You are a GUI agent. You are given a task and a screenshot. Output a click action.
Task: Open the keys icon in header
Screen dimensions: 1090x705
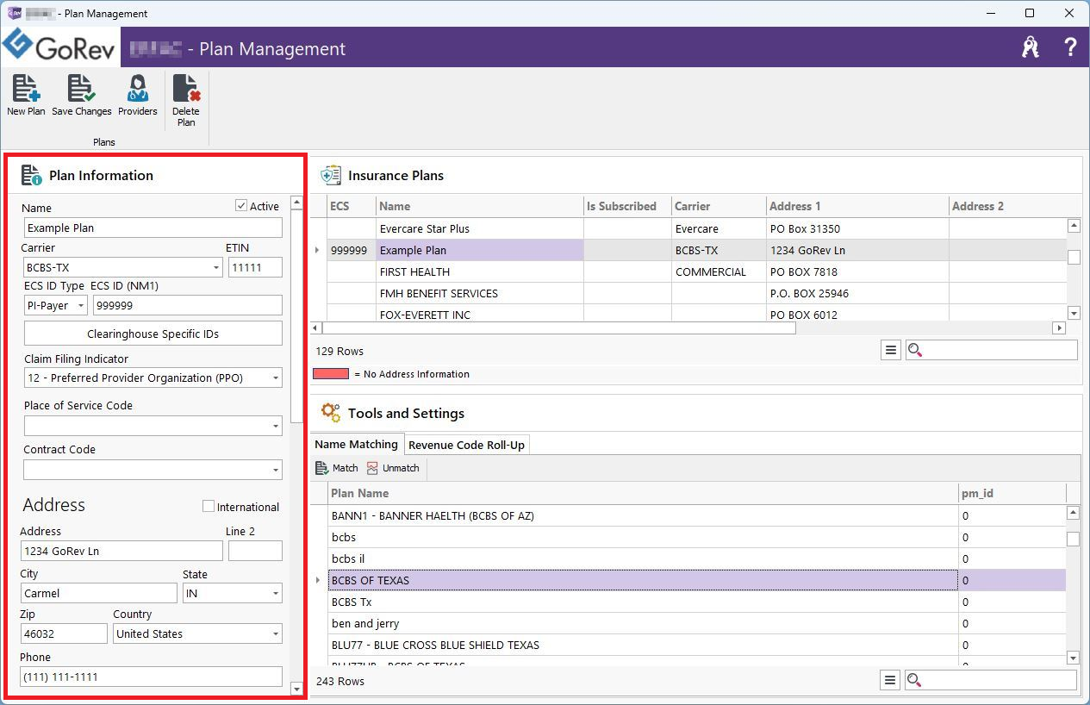click(x=1031, y=47)
